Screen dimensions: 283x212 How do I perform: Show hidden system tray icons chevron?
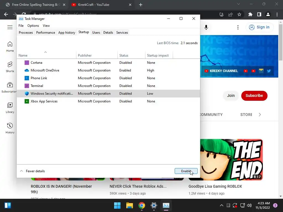tap(222, 205)
